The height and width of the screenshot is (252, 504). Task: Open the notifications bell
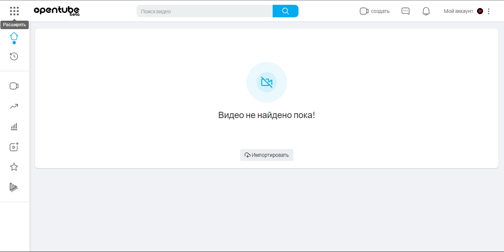coord(426,11)
